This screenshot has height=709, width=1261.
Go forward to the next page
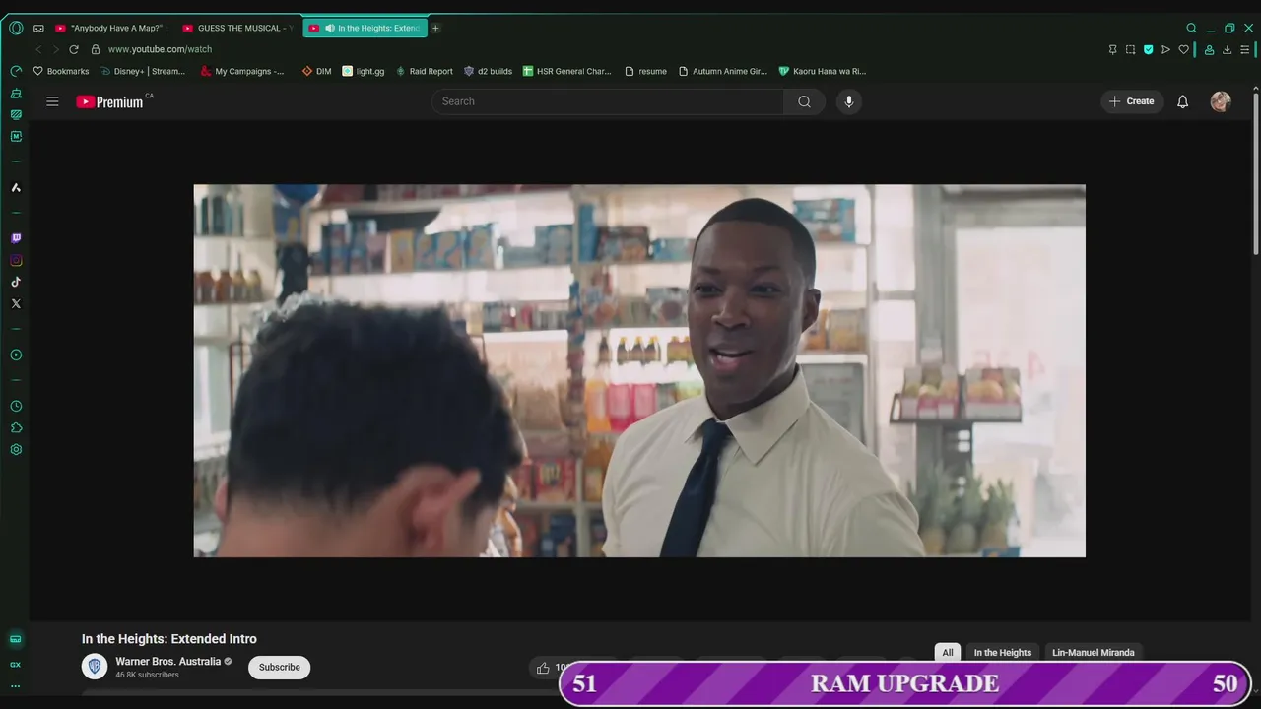coord(55,49)
